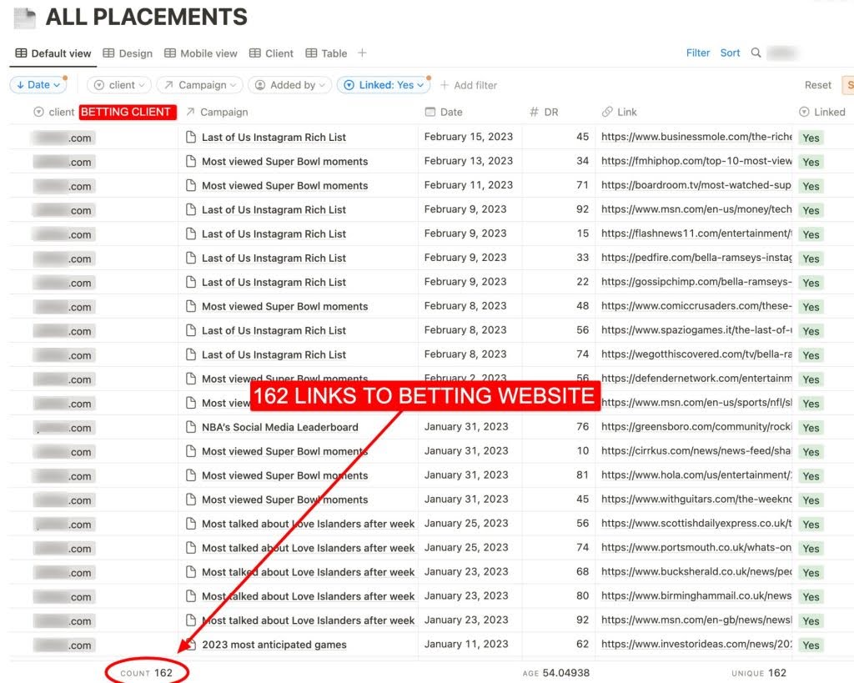Click the Filter button

(698, 53)
